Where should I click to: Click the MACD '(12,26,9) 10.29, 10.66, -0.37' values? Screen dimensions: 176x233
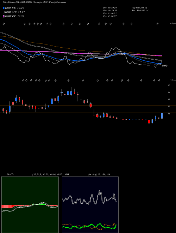(x=48, y=174)
